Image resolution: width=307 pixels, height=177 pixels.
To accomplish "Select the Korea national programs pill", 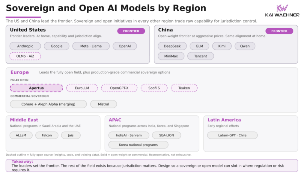I will click(x=138, y=145).
